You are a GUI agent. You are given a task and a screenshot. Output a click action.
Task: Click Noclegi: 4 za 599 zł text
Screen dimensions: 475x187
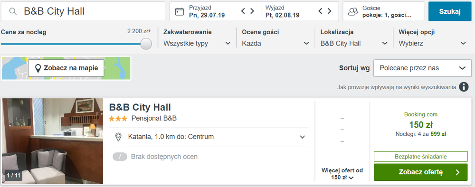pos(421,134)
